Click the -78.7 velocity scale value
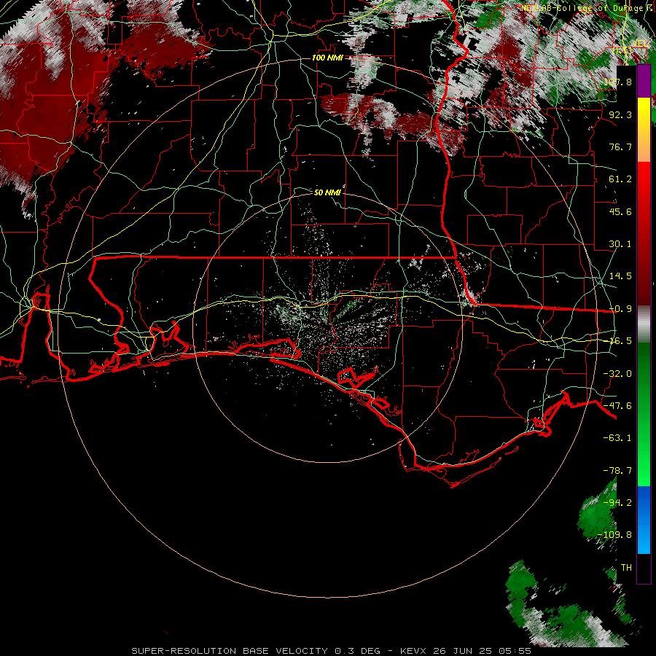 [617, 471]
